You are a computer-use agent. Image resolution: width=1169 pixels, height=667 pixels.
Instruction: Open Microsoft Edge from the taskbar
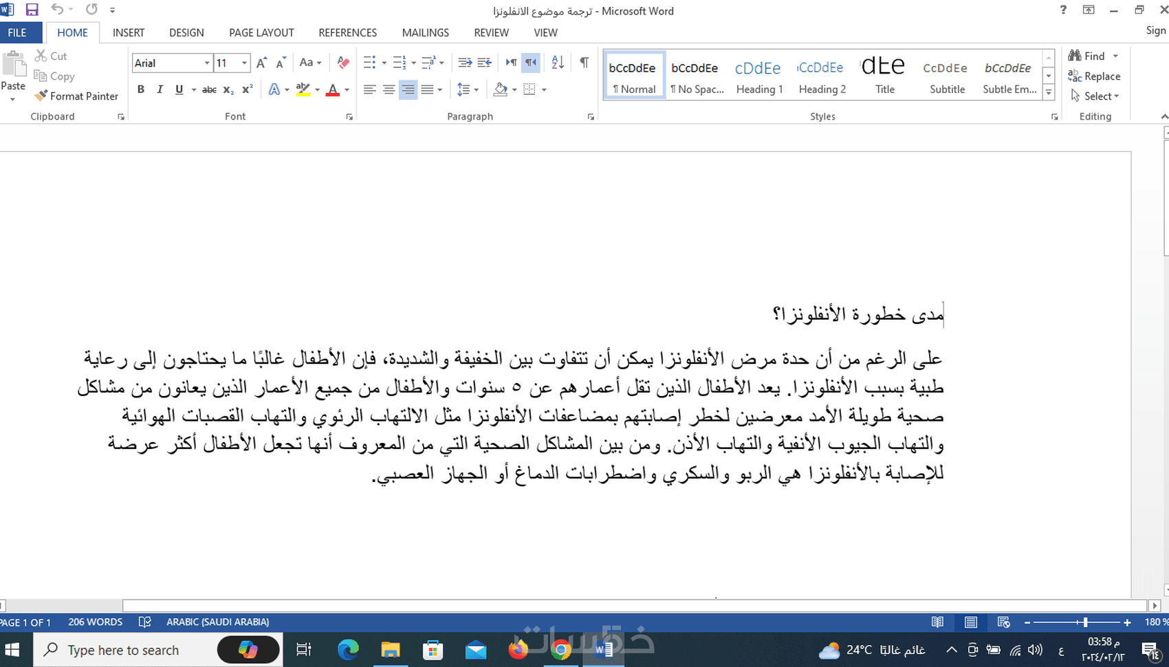tap(348, 650)
